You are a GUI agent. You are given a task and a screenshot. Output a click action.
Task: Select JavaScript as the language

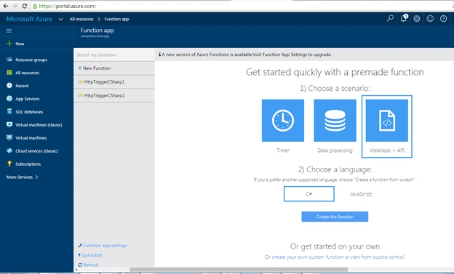(x=361, y=194)
